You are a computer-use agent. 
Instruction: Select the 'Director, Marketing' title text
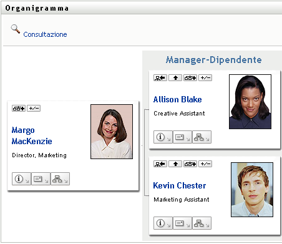[39, 155]
